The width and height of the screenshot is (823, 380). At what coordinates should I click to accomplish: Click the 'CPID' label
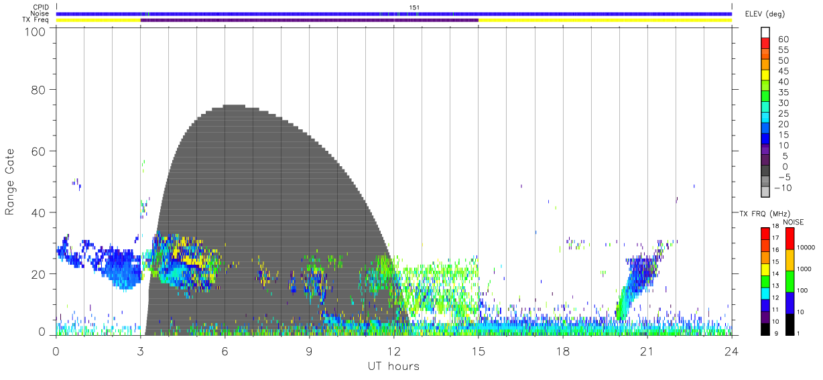(41, 7)
